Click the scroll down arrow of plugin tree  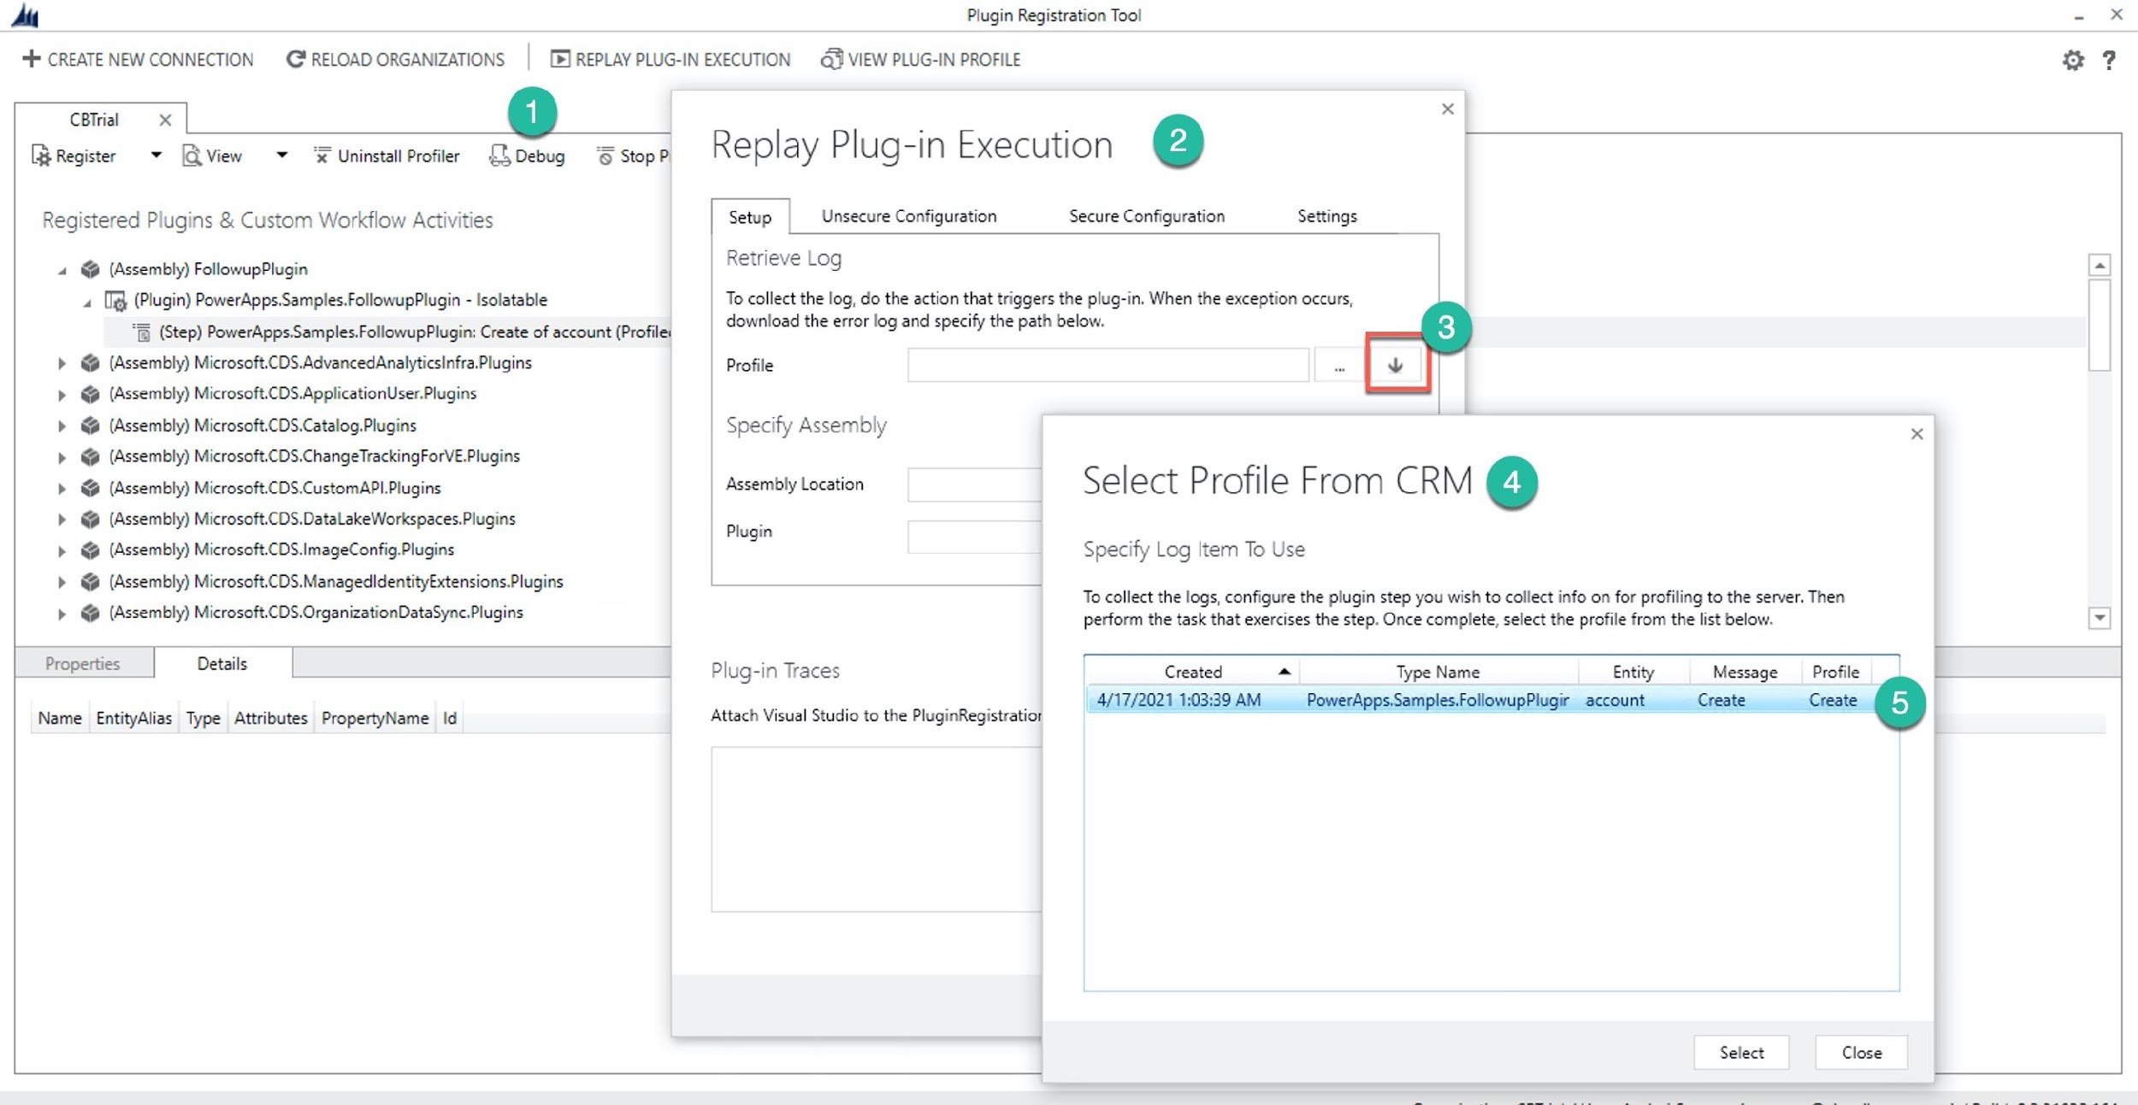[x=2100, y=618]
